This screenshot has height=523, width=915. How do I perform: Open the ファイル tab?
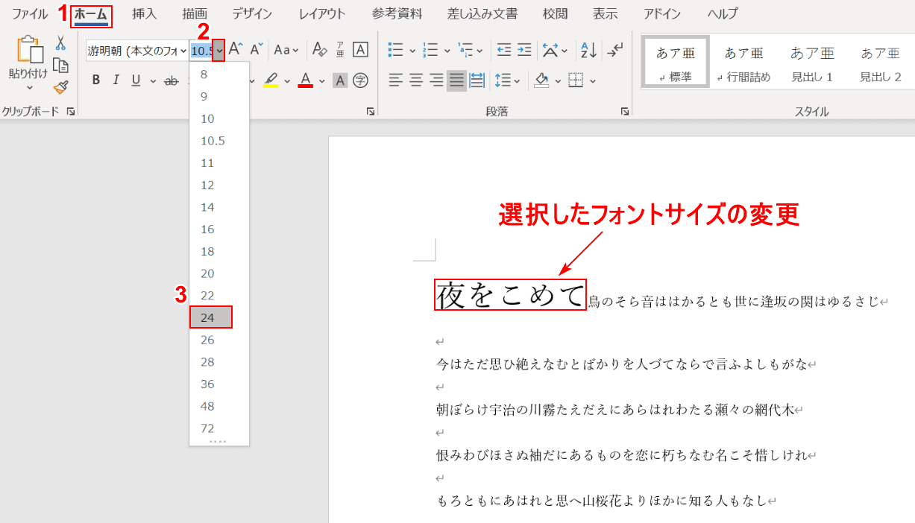(x=30, y=13)
